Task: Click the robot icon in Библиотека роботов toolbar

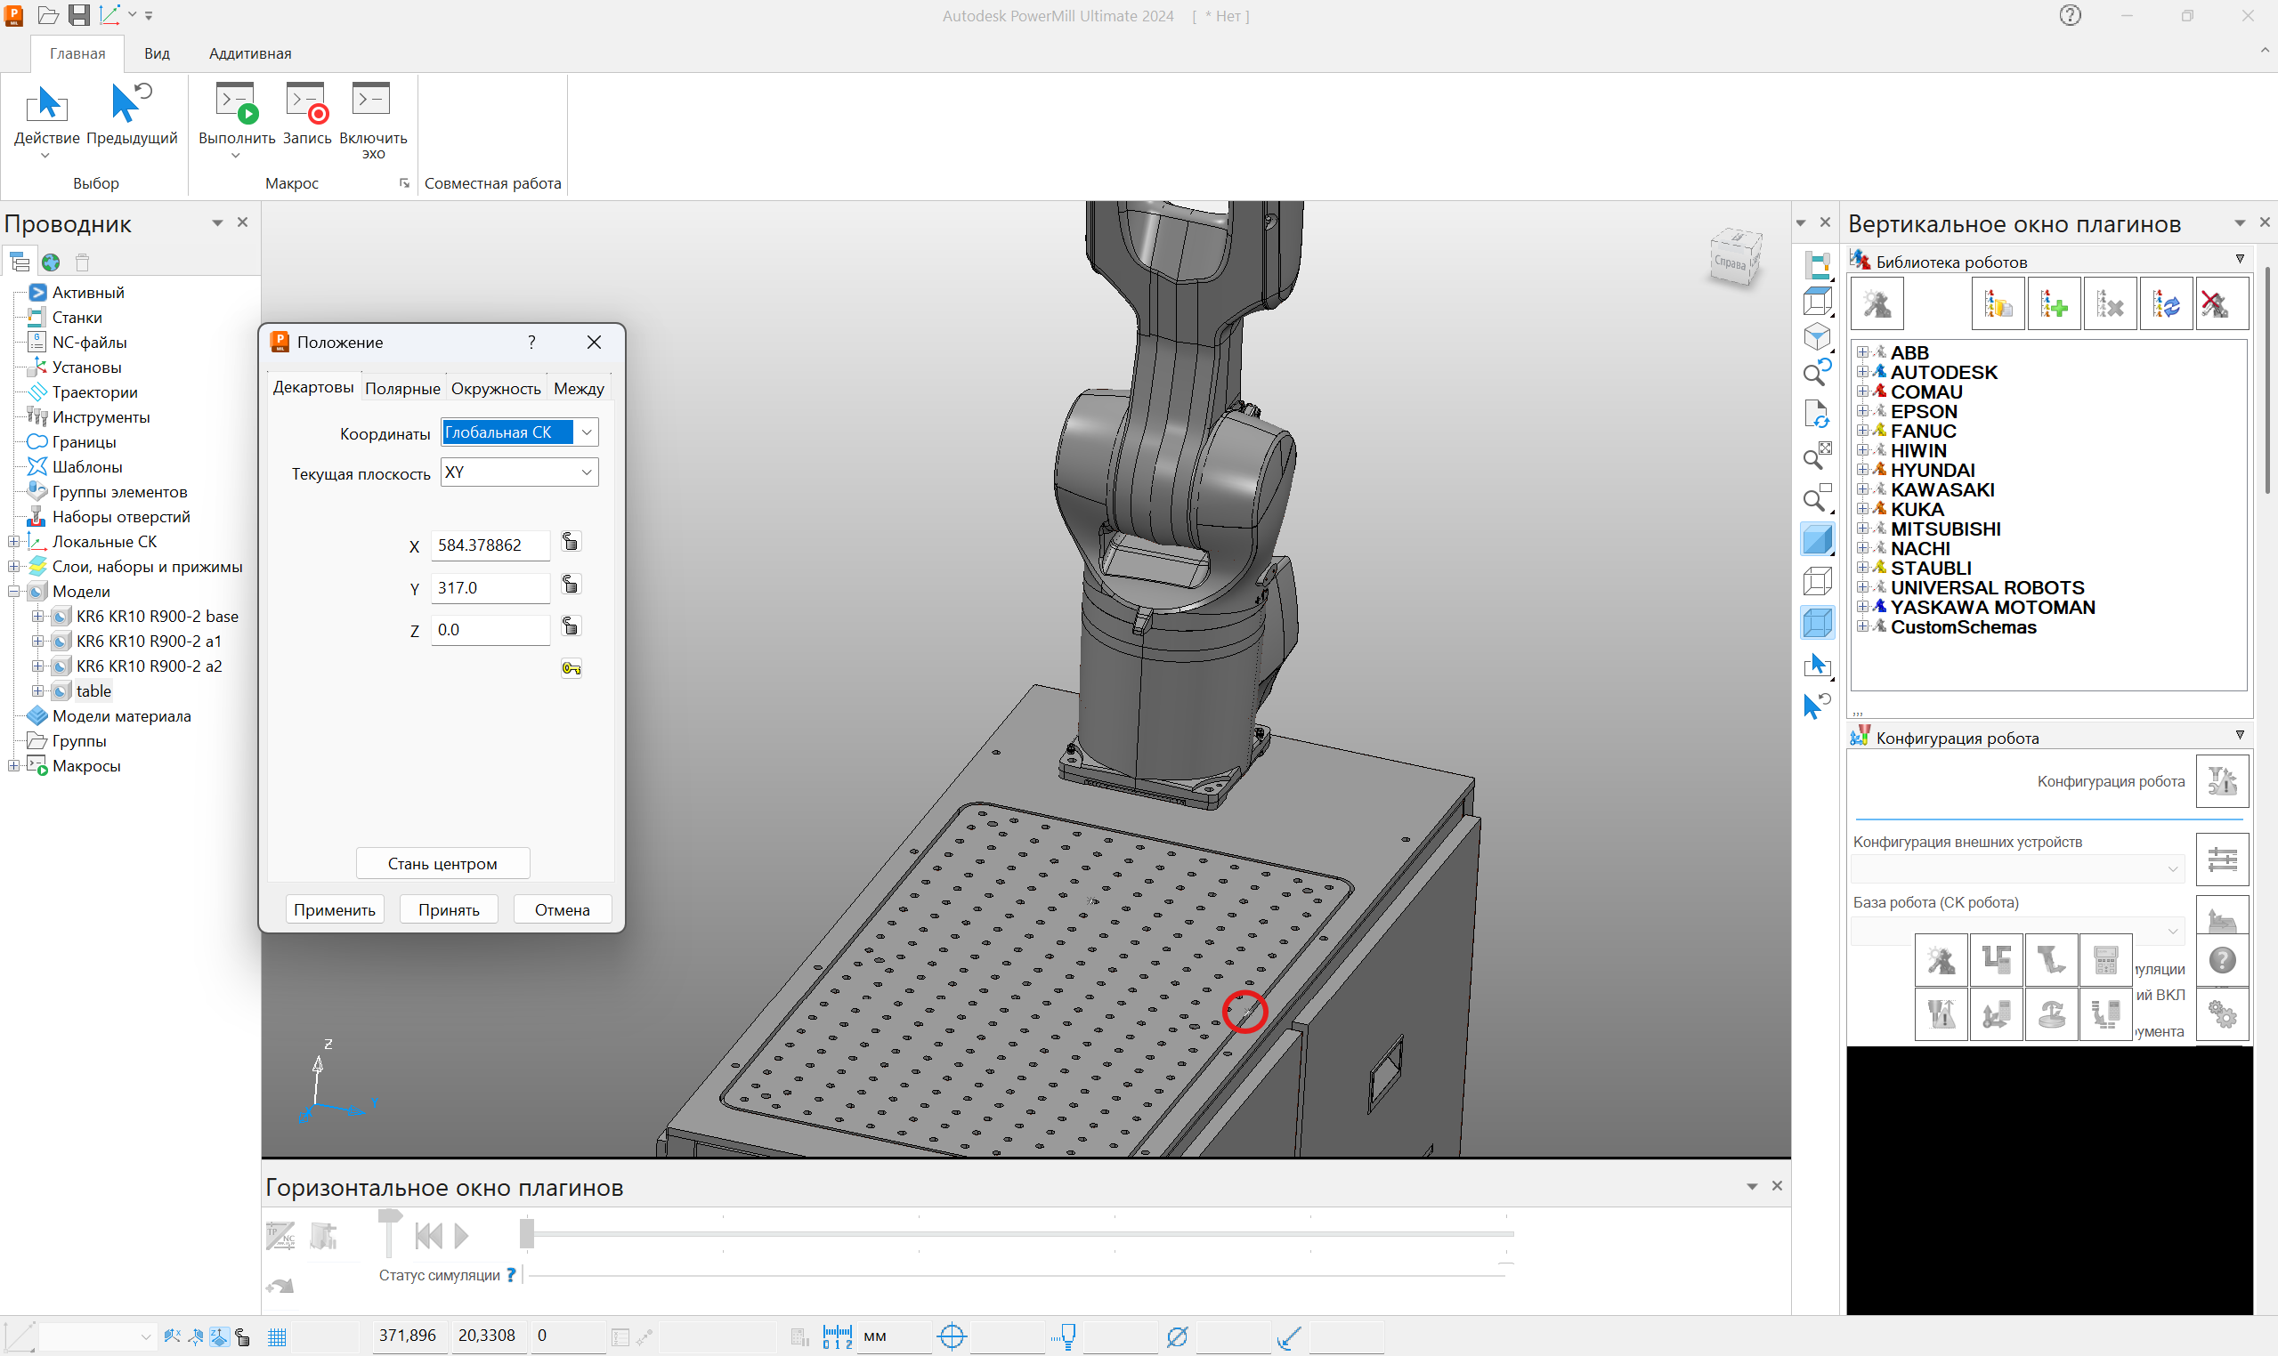Action: point(1877,304)
